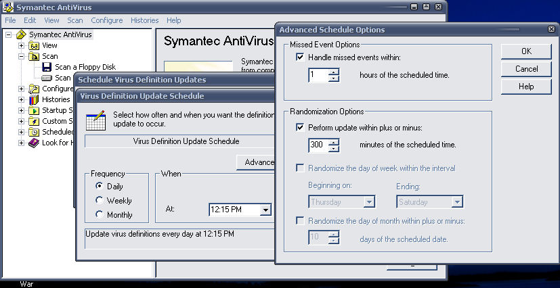The image size is (560, 288).
Task: Select the Monthly frequency radio button
Action: pos(100,214)
